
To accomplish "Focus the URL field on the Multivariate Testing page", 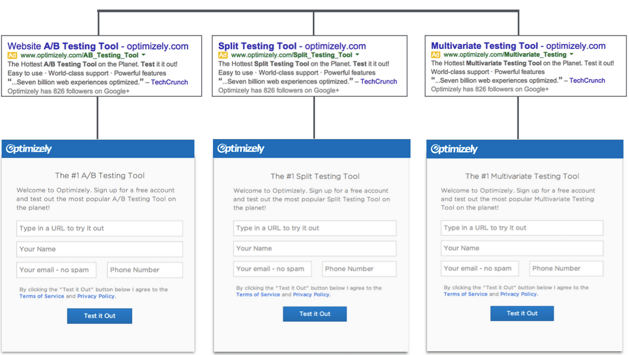I will pyautogui.click(x=522, y=227).
